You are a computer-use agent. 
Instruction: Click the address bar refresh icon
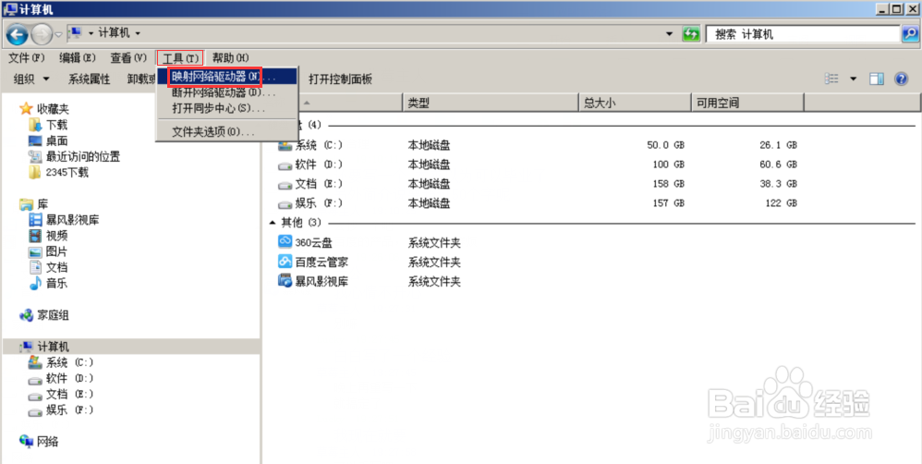coord(691,34)
